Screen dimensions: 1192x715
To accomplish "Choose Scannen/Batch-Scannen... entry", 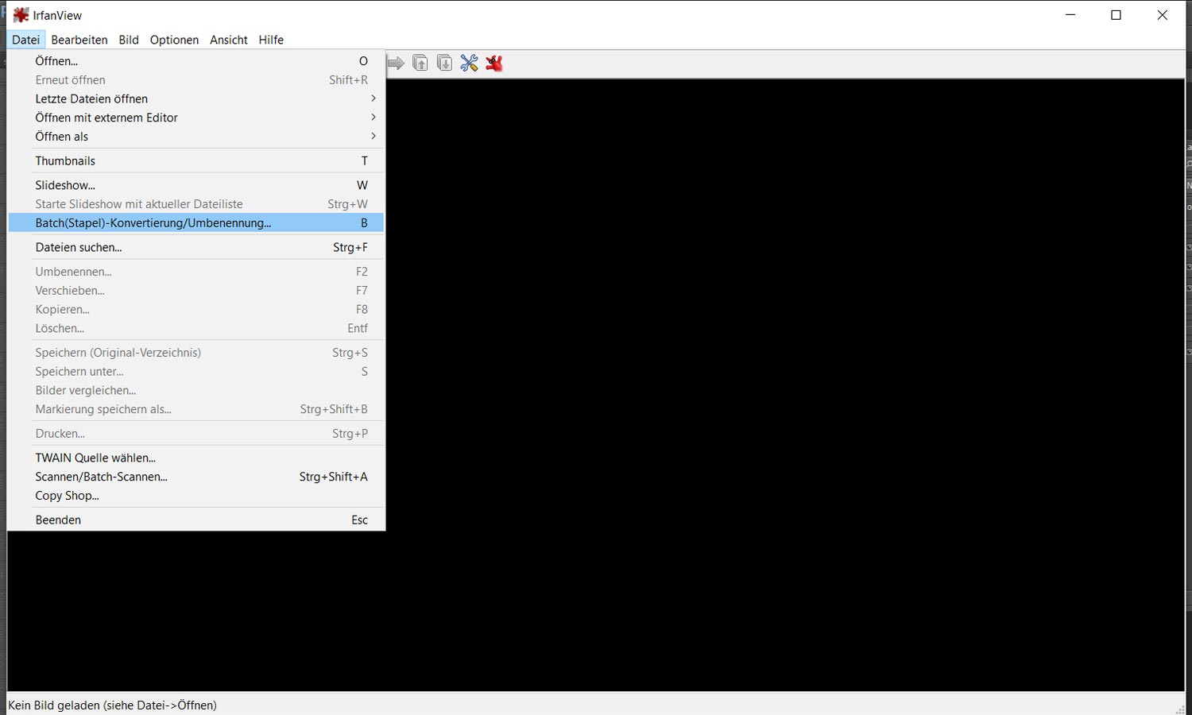I will (x=195, y=477).
